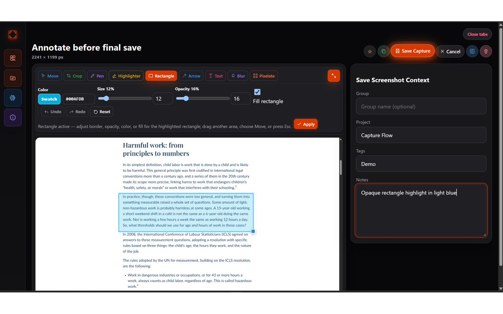
Task: Select the Move tool
Action: point(50,76)
